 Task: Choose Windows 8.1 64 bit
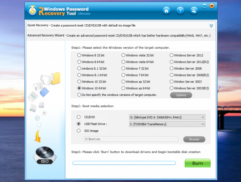(x=92, y=75)
